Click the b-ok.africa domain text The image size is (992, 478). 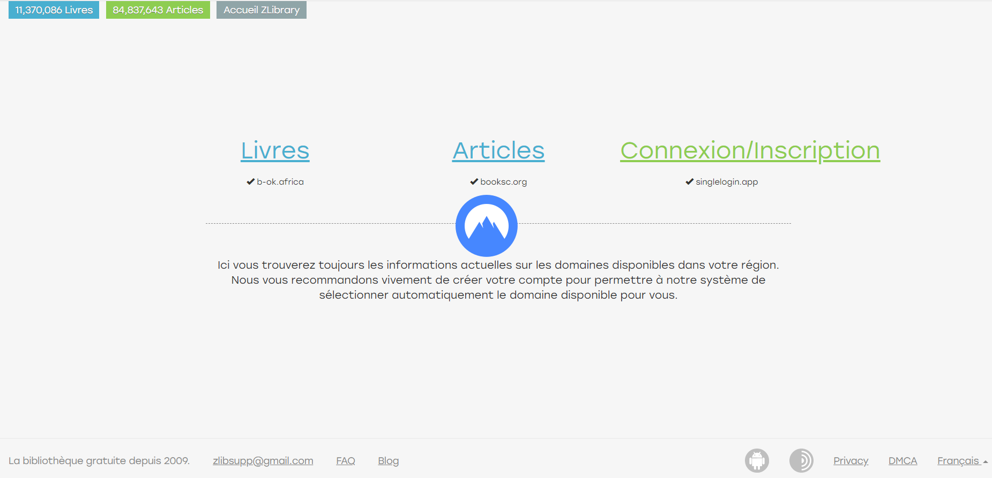pyautogui.click(x=280, y=182)
